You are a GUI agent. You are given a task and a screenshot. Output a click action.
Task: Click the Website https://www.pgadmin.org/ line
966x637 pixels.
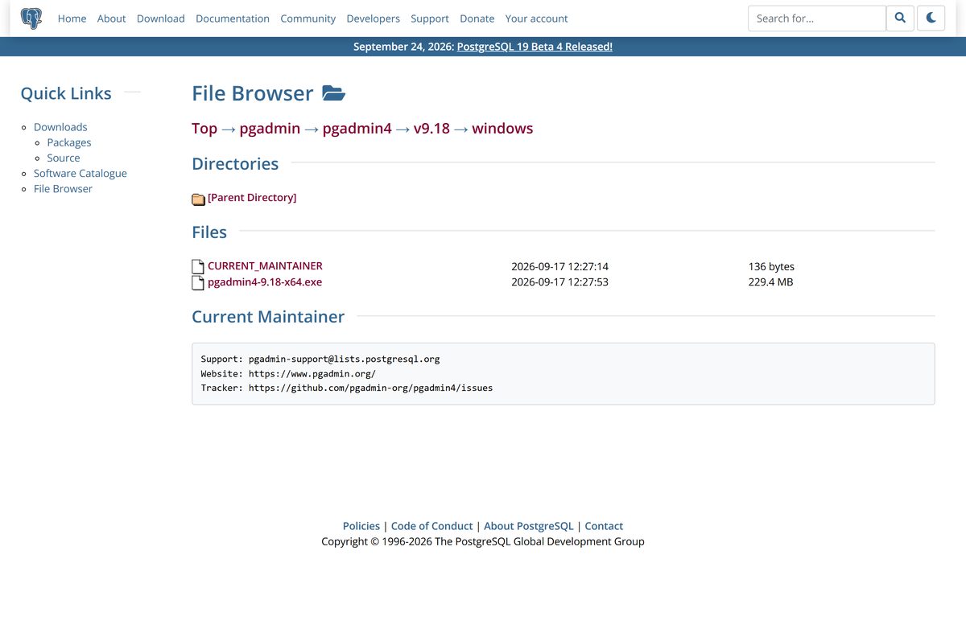click(x=288, y=373)
